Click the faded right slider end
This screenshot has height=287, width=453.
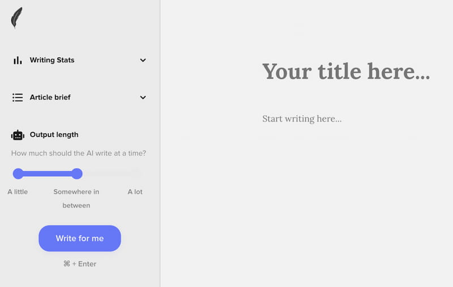[x=135, y=173]
